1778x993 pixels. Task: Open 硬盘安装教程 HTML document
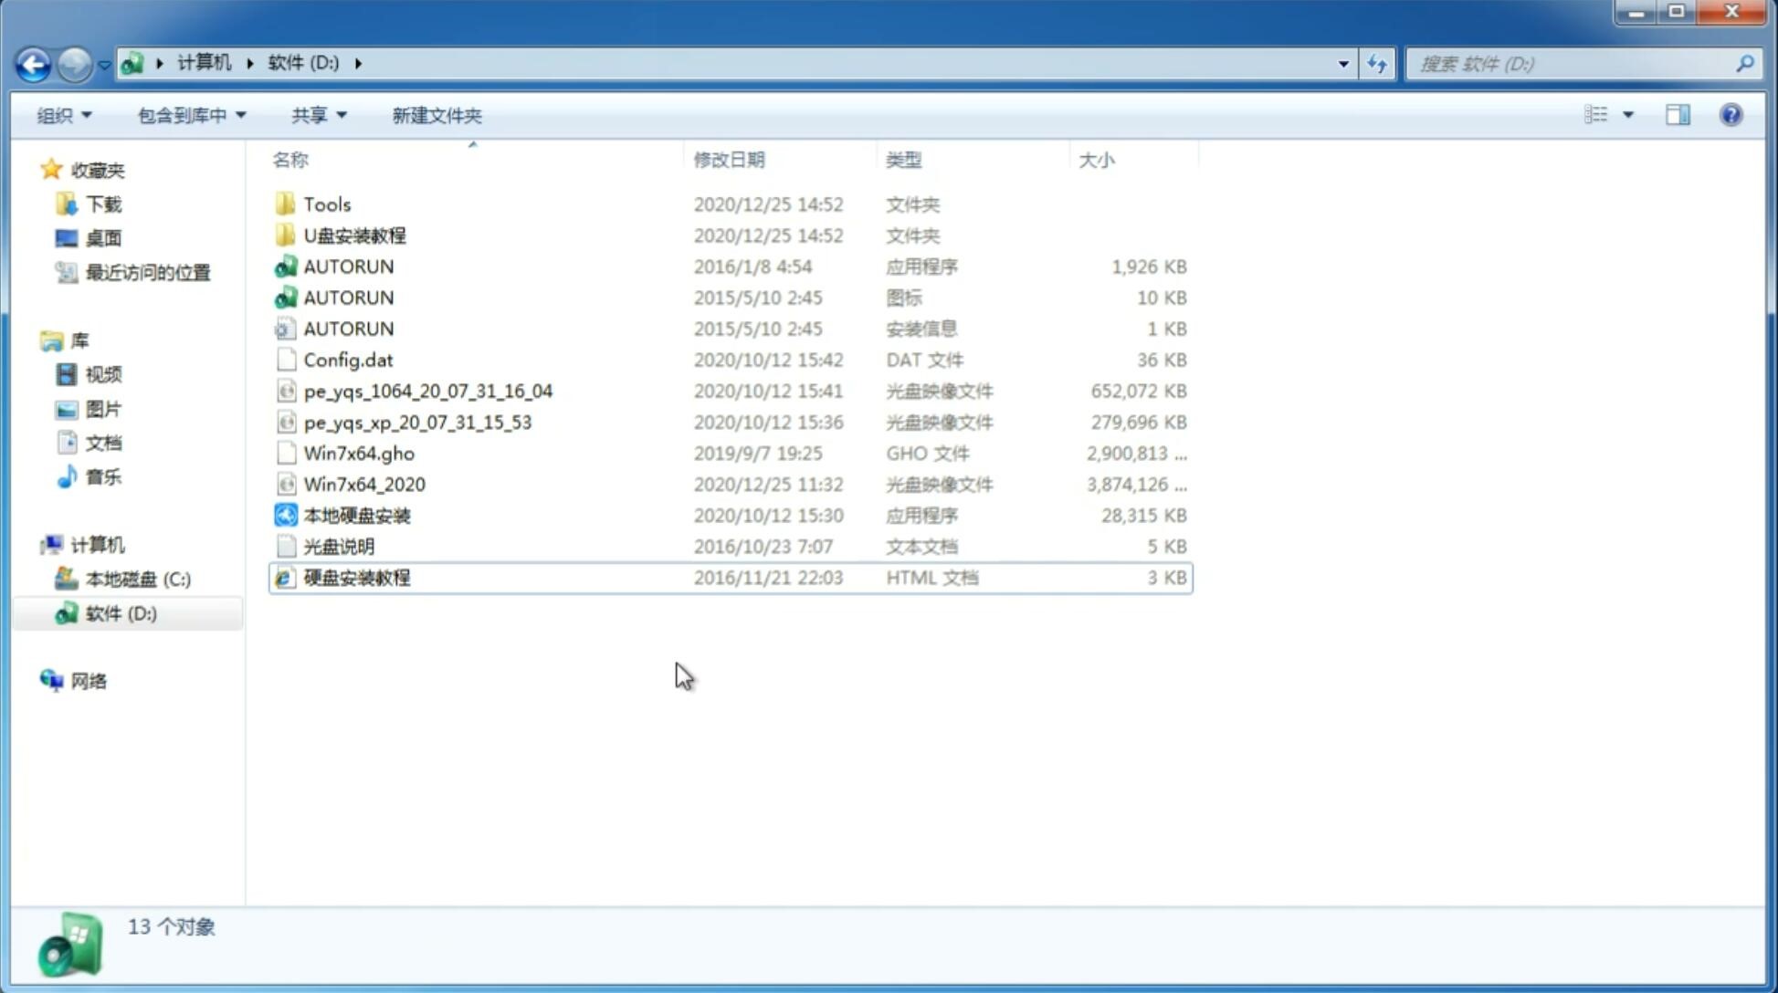pyautogui.click(x=355, y=577)
